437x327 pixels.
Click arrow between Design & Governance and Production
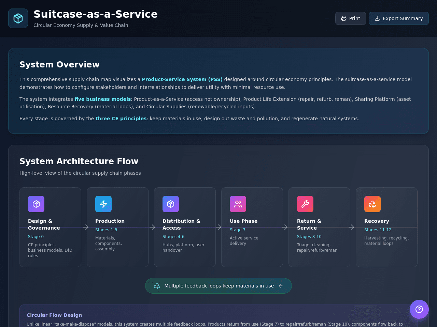86,227
